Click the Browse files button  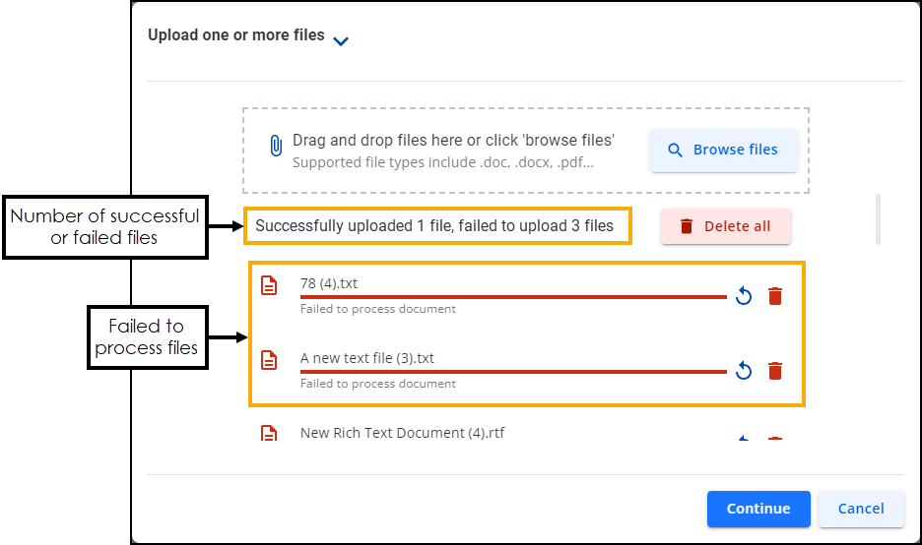pyautogui.click(x=723, y=151)
